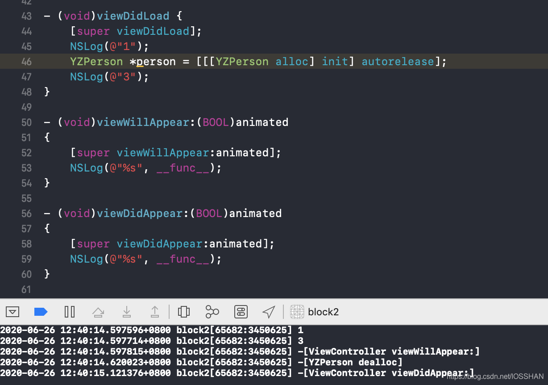548x385 pixels.
Task: Click the 'autorelease' call on line 46
Action: point(398,61)
